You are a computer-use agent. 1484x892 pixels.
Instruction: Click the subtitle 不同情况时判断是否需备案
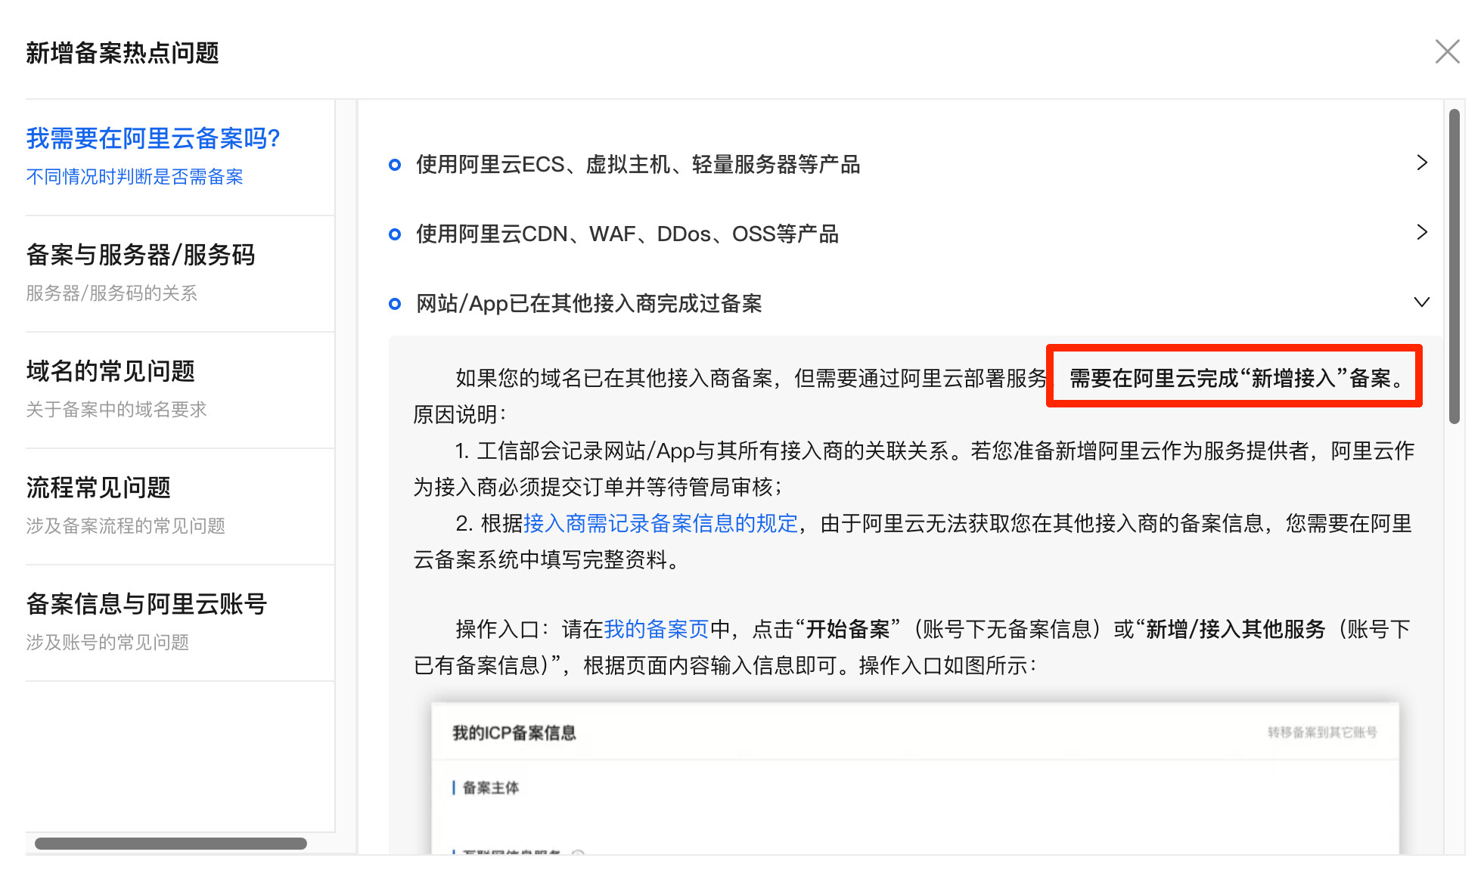point(135,177)
